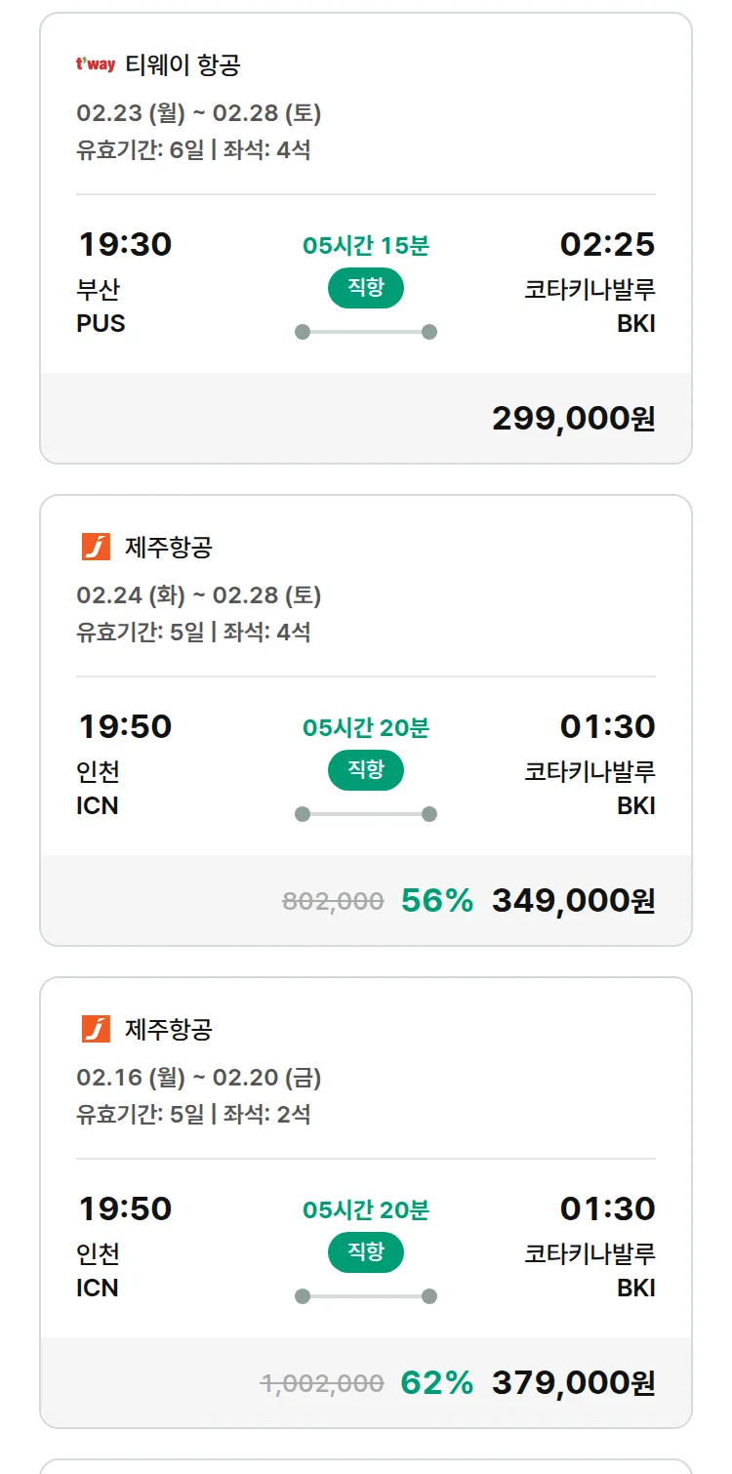The width and height of the screenshot is (732, 1474).
Task: Select the 349,000원 Jeju Air fare
Action: pos(573,901)
